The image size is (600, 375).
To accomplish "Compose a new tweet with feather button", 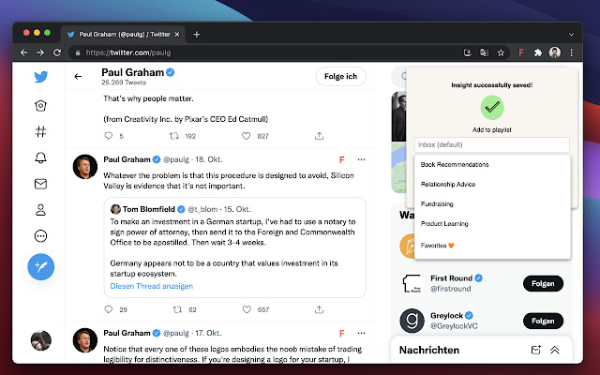I will pyautogui.click(x=41, y=266).
